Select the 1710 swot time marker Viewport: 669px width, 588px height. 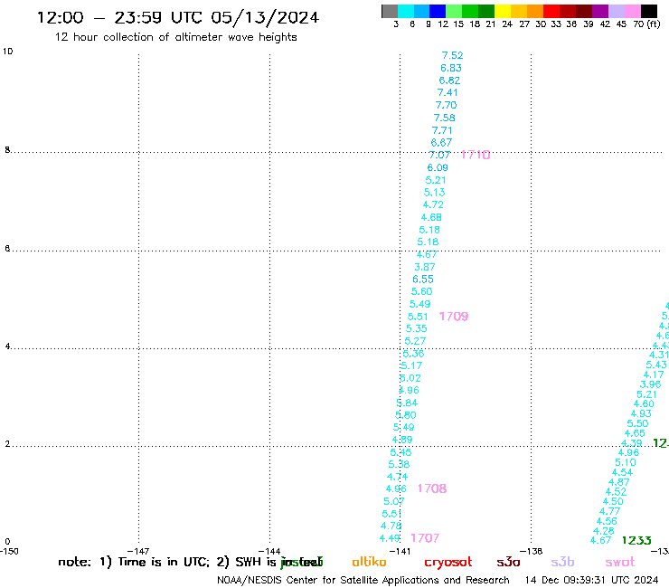[x=476, y=155]
